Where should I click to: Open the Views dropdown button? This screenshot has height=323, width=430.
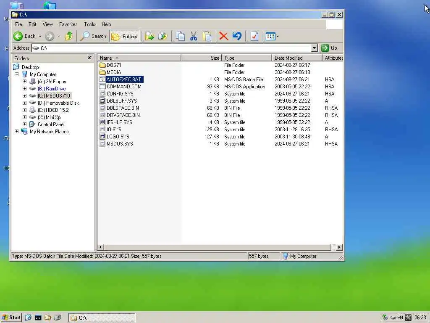[x=272, y=36]
